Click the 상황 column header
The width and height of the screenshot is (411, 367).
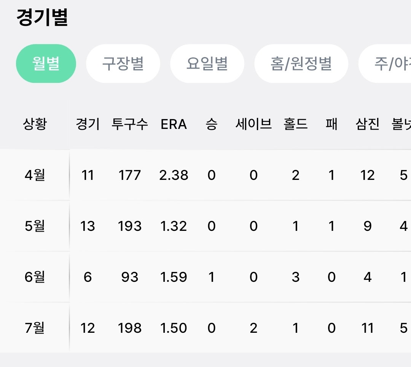35,124
